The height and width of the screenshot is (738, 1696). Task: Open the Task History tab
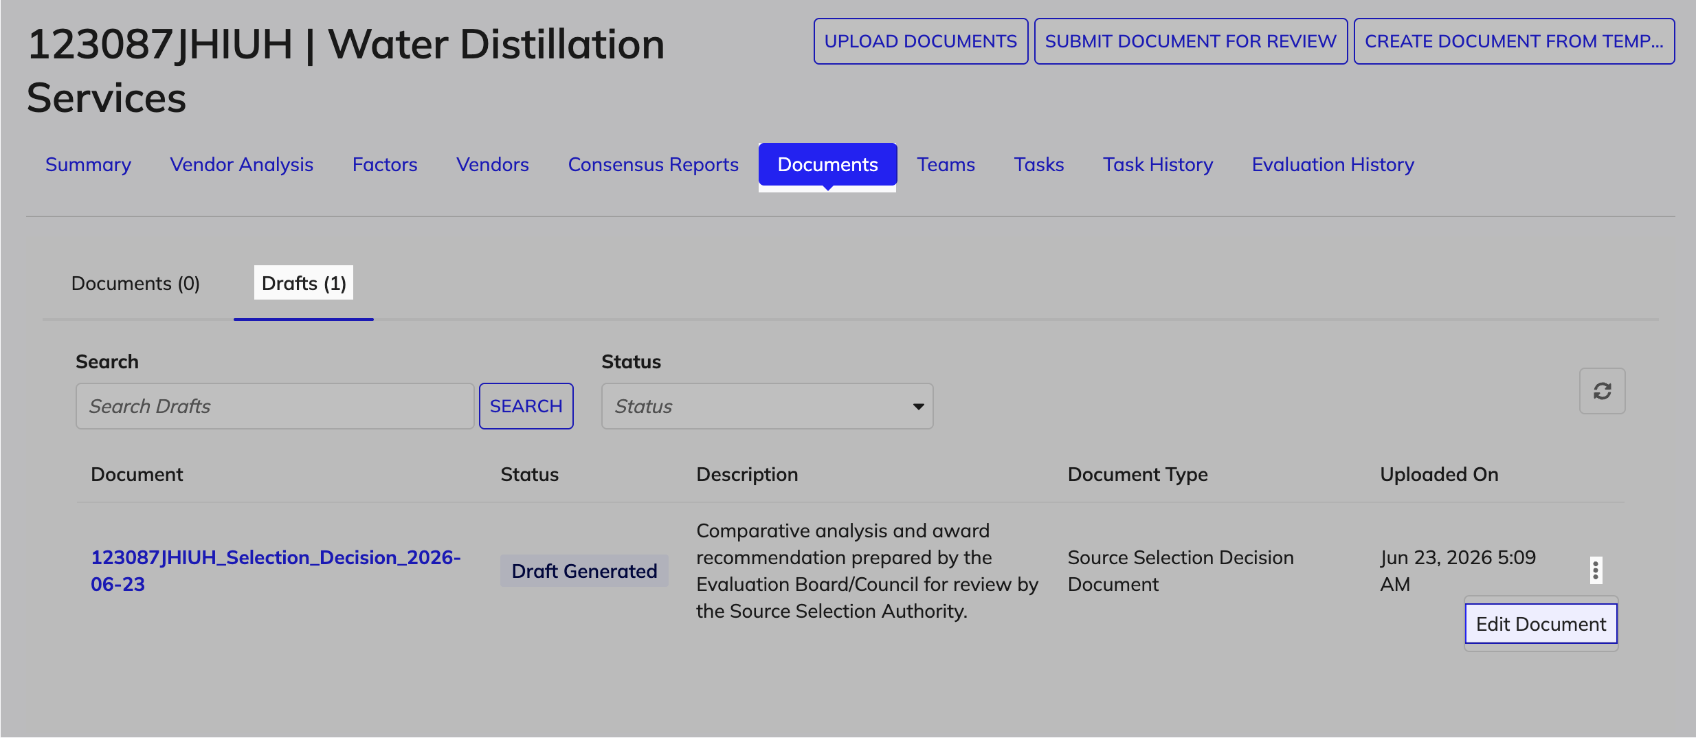pyautogui.click(x=1158, y=164)
